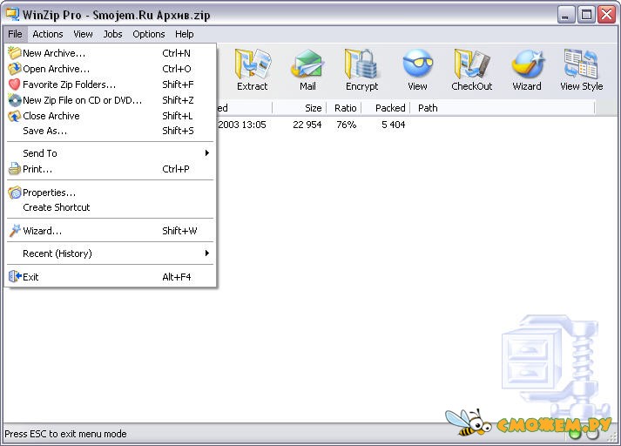The height and width of the screenshot is (446, 621).
Task: Click the View Style toolbar icon
Action: (x=581, y=64)
